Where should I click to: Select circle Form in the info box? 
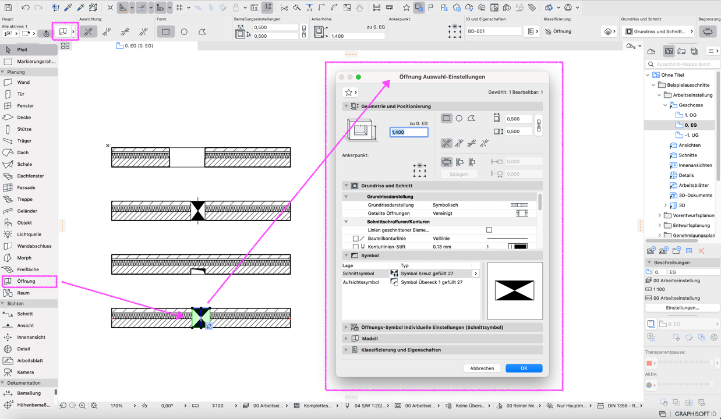(x=184, y=31)
